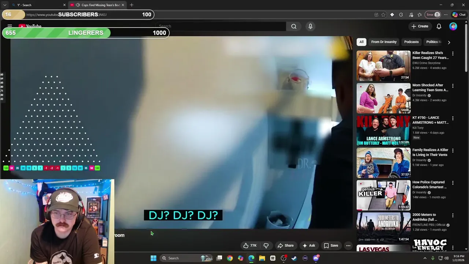The width and height of the screenshot is (469, 264).
Task: Open the media control music-note icon
Action: point(411,15)
